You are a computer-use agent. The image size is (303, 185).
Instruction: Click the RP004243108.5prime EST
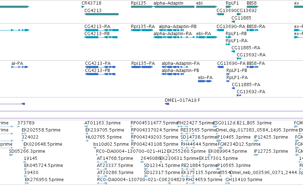pos(132,148)
